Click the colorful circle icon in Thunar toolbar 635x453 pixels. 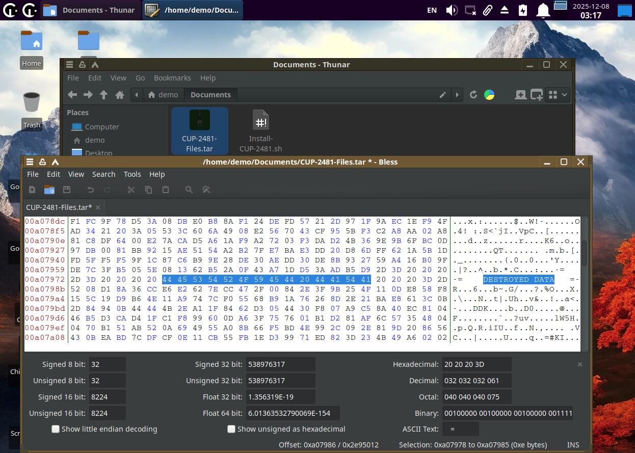489,95
